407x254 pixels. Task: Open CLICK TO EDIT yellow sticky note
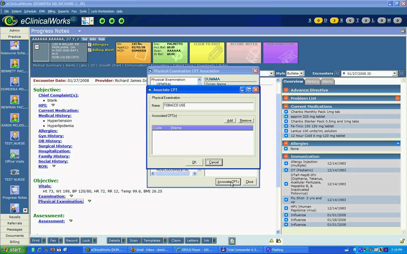(x=207, y=53)
